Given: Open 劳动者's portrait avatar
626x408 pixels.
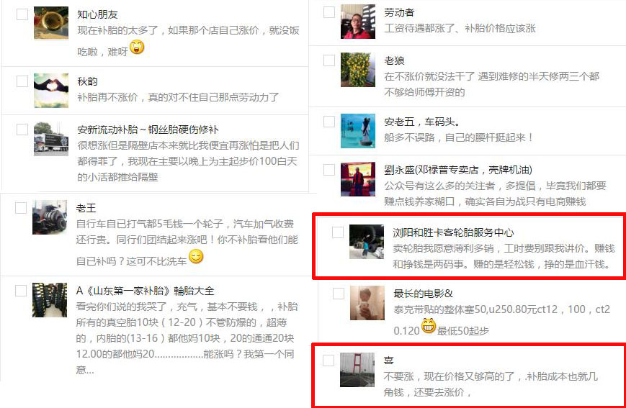Looking at the screenshot, I should [358, 22].
